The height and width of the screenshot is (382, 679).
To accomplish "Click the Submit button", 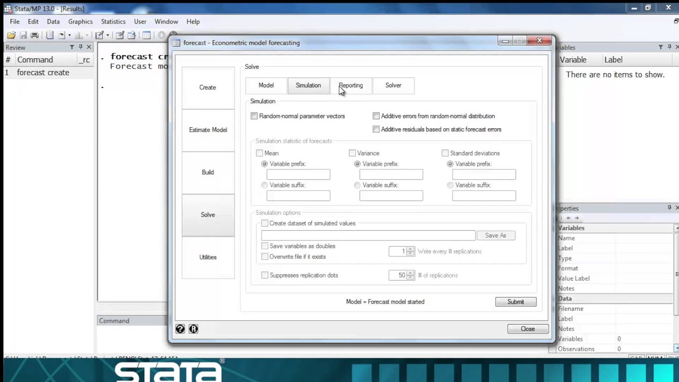I will (516, 302).
